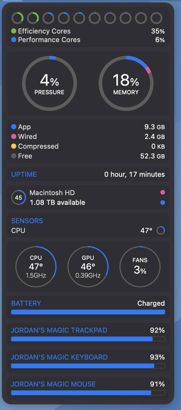Click Jordan's Magic Trackpad battery bar
This screenshot has width=181, height=410.
[88, 339]
